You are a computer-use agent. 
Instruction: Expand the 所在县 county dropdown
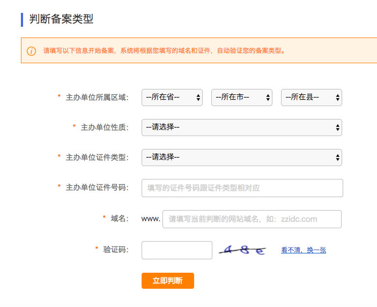[x=311, y=98]
